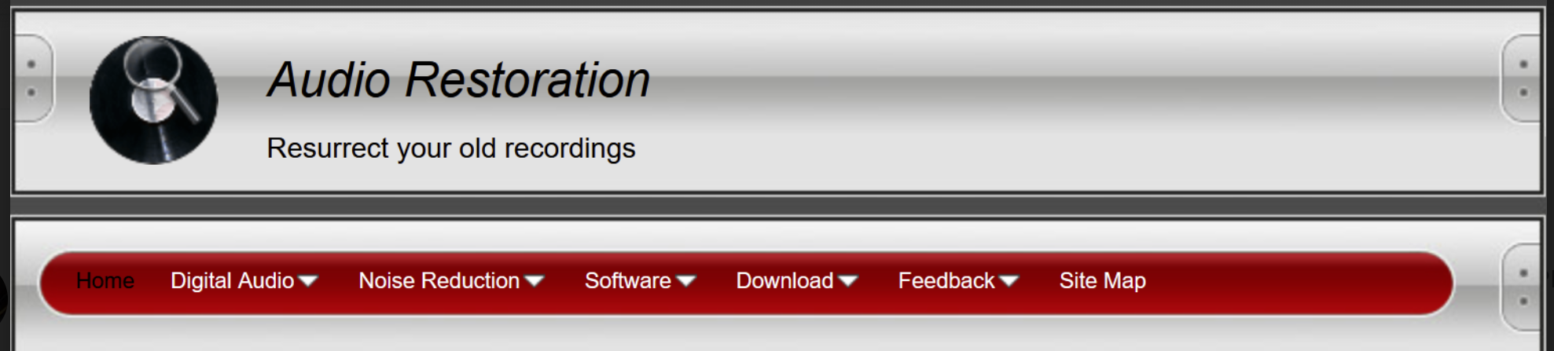Open the Digital Audio menu label

pos(232,280)
